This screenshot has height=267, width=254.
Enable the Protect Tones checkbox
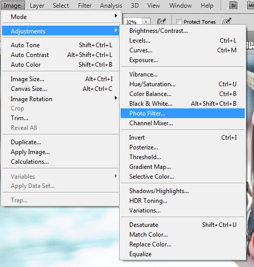tap(179, 22)
